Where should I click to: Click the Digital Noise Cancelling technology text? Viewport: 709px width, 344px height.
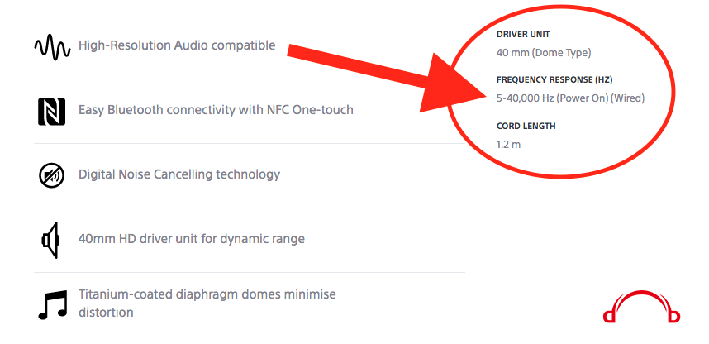click(x=179, y=174)
